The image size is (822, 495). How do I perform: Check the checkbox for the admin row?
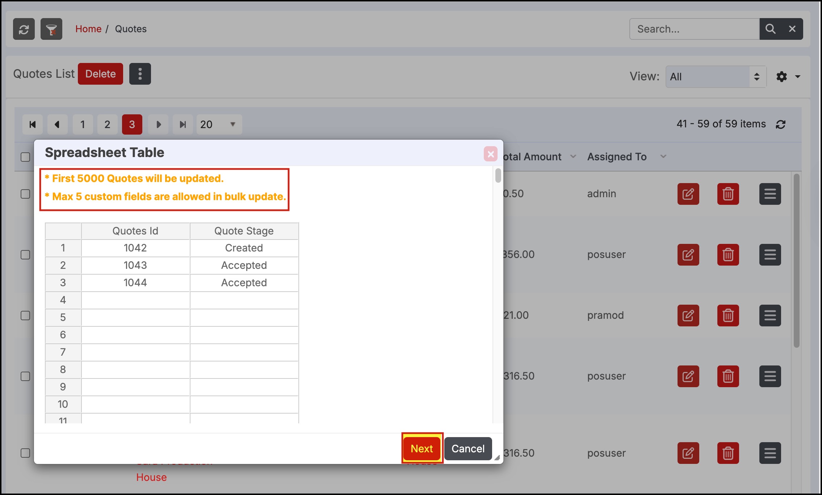pos(25,194)
